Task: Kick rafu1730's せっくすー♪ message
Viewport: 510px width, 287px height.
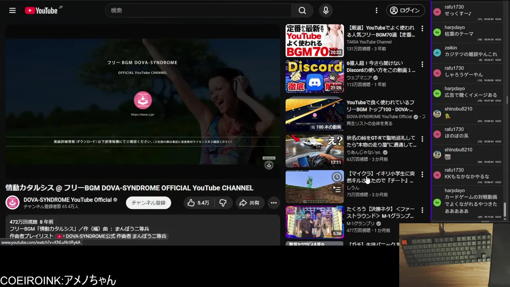Action: tap(498, 19)
